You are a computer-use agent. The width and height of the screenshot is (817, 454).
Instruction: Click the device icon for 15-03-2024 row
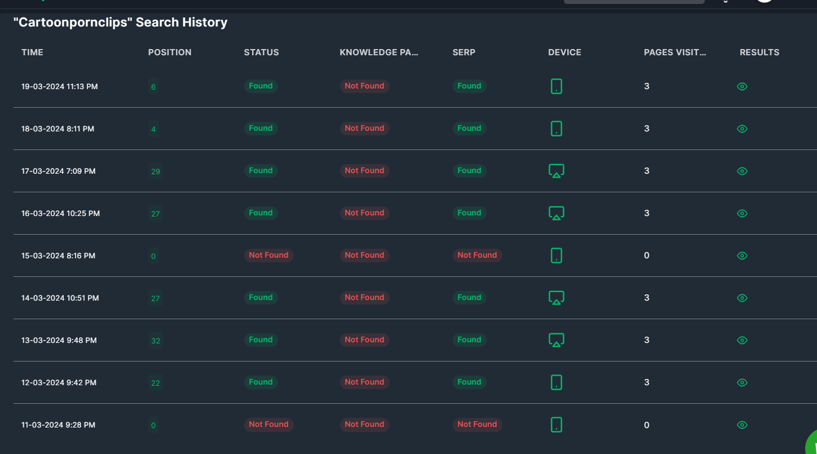pos(557,255)
